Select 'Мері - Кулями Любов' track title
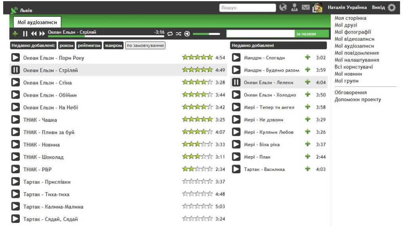The height and width of the screenshot is (226, 404). click(269, 132)
